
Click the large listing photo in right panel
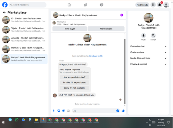148,18
